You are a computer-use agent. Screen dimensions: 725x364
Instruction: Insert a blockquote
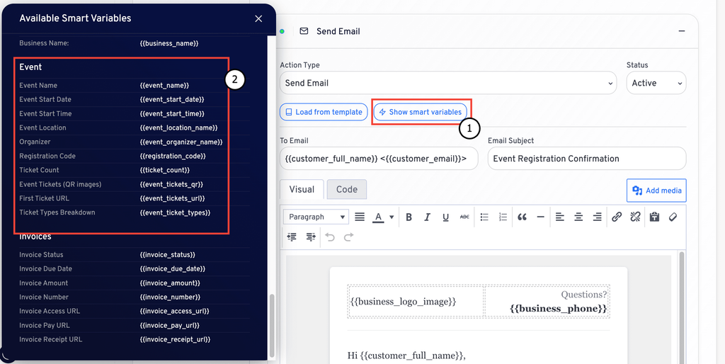522,217
